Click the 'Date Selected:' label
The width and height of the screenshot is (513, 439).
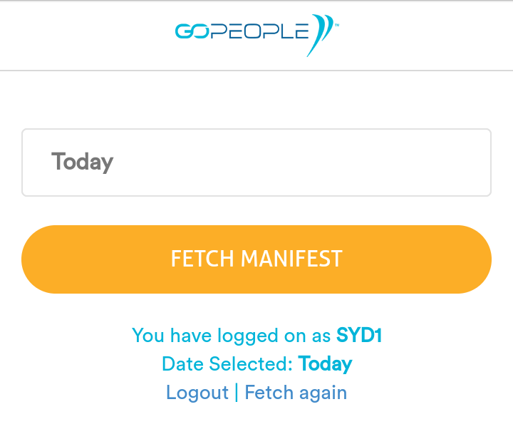click(227, 363)
